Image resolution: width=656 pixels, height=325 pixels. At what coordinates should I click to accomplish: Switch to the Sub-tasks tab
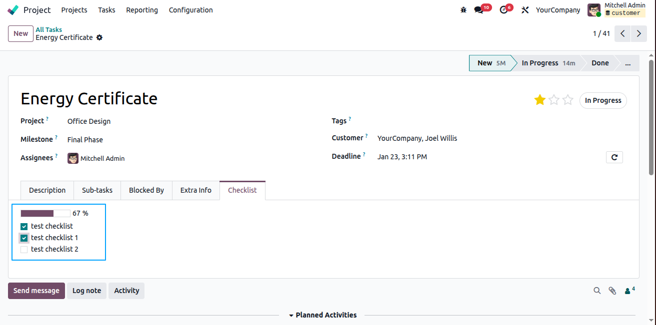[97, 190]
